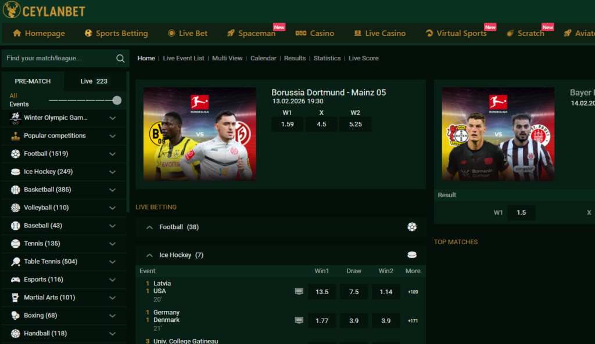Viewport: 595px width, 344px height.
Task: Click the Volleyball icon in sidebar
Action: (x=15, y=208)
